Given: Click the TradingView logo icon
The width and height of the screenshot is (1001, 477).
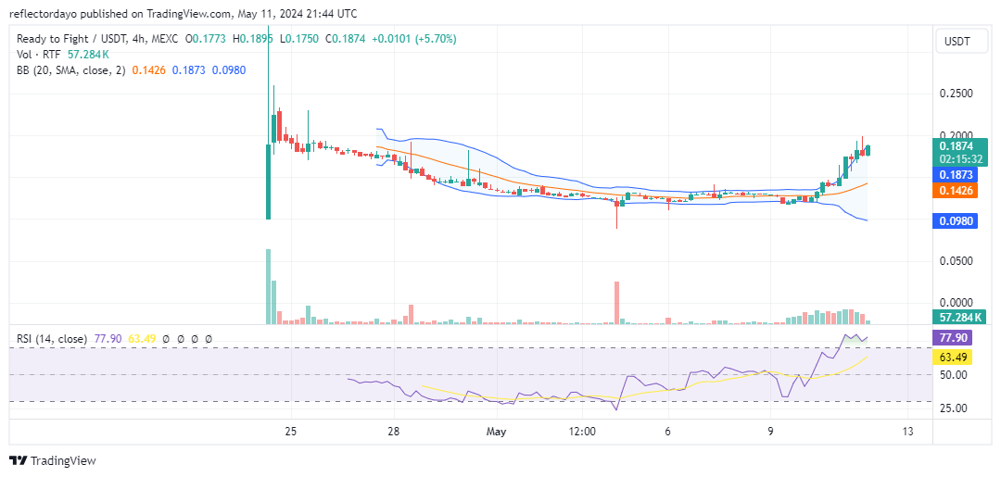Looking at the screenshot, I should pyautogui.click(x=19, y=460).
